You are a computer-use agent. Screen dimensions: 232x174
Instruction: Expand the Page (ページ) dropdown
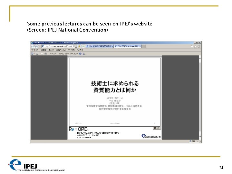click(53, 54)
